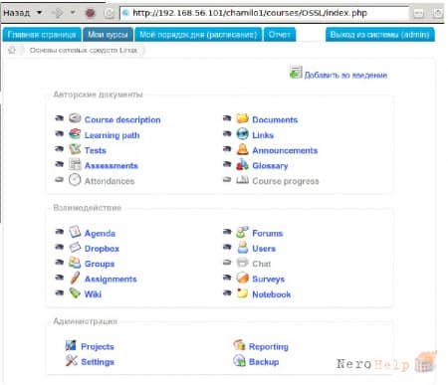Click the Tests icon
This screenshot has width=448, height=385.
[75, 149]
